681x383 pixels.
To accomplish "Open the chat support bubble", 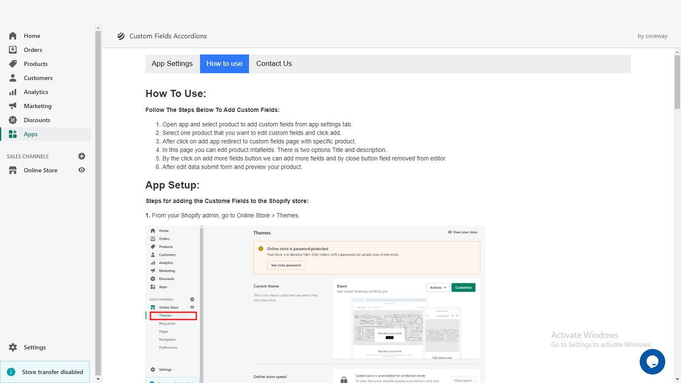I will [x=652, y=362].
